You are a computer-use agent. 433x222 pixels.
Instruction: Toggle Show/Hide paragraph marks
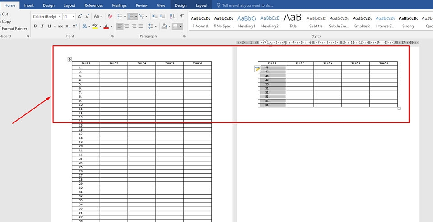coord(182,17)
